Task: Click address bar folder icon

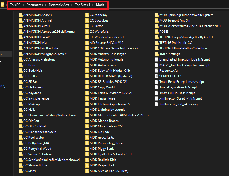Action: [2, 5]
